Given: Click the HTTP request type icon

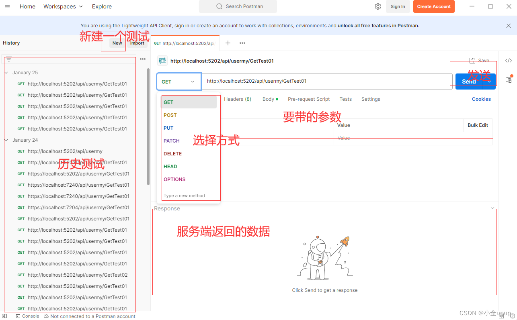Looking at the screenshot, I should click(162, 61).
